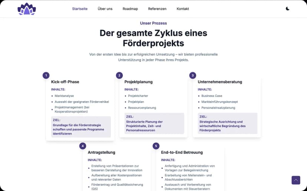Click the Unser Prozess section label
This screenshot has height=191, width=307.
point(153,23)
